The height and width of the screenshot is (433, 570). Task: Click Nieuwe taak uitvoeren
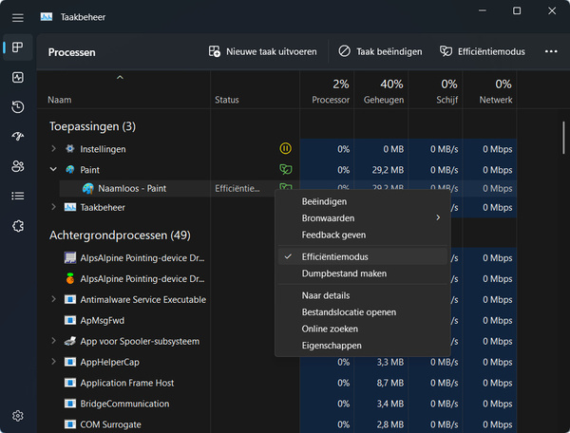(x=262, y=51)
